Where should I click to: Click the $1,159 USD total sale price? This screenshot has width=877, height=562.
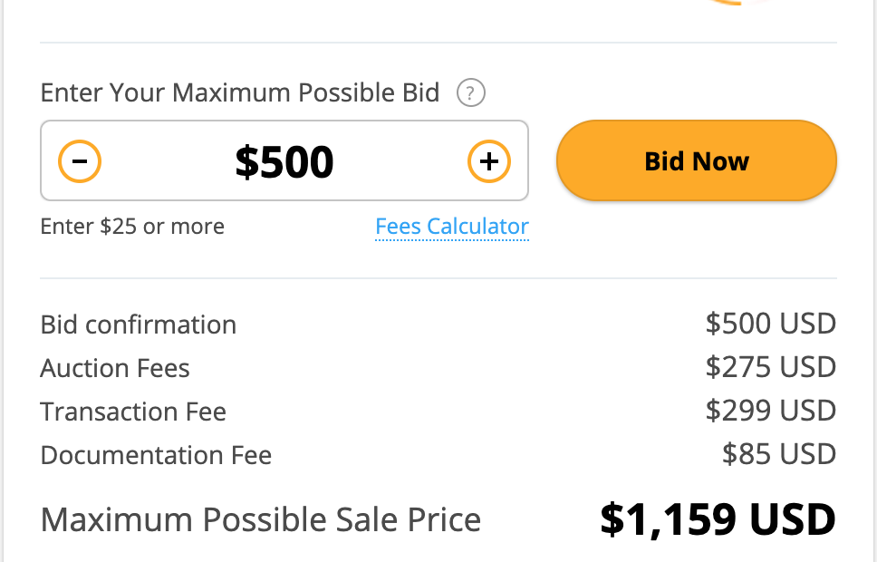point(718,519)
